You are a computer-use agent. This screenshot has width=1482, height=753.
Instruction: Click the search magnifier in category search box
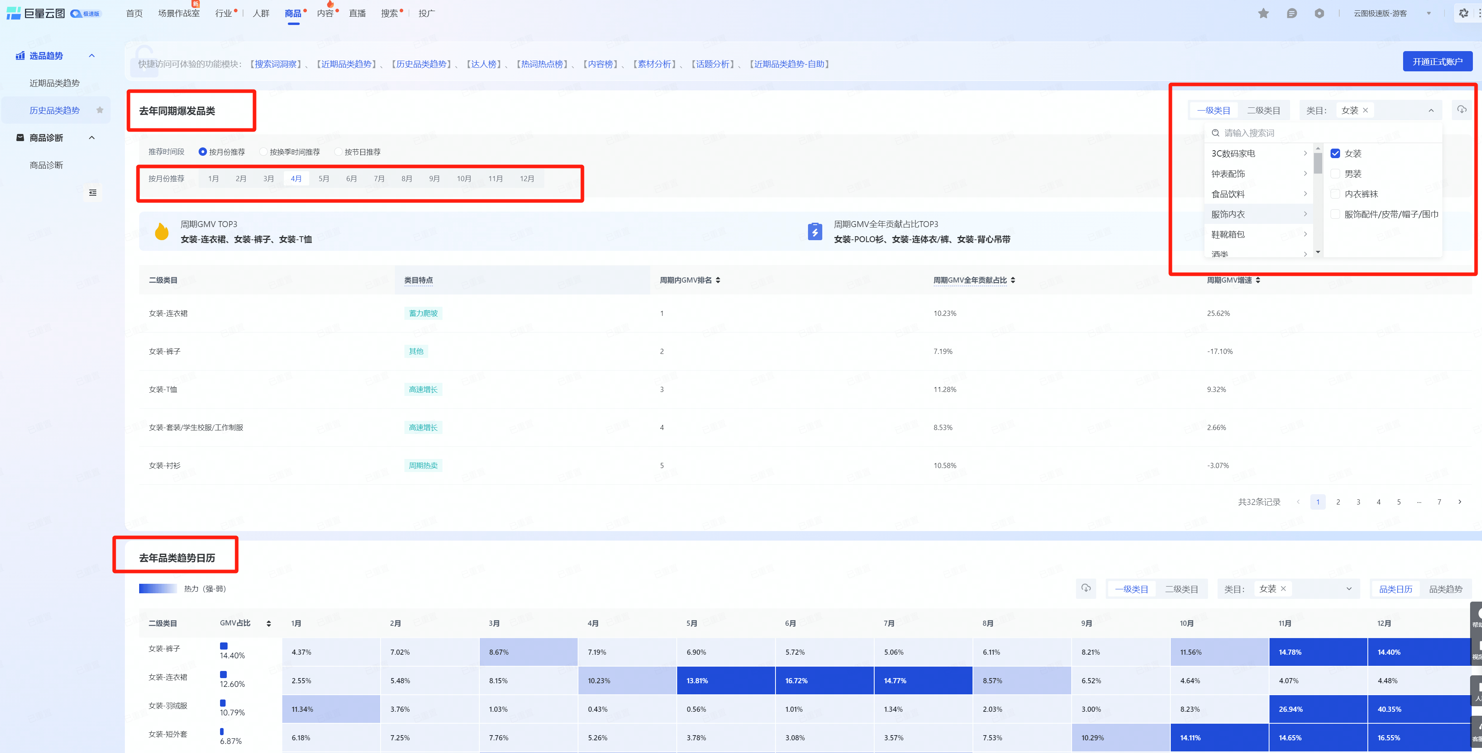[1216, 133]
